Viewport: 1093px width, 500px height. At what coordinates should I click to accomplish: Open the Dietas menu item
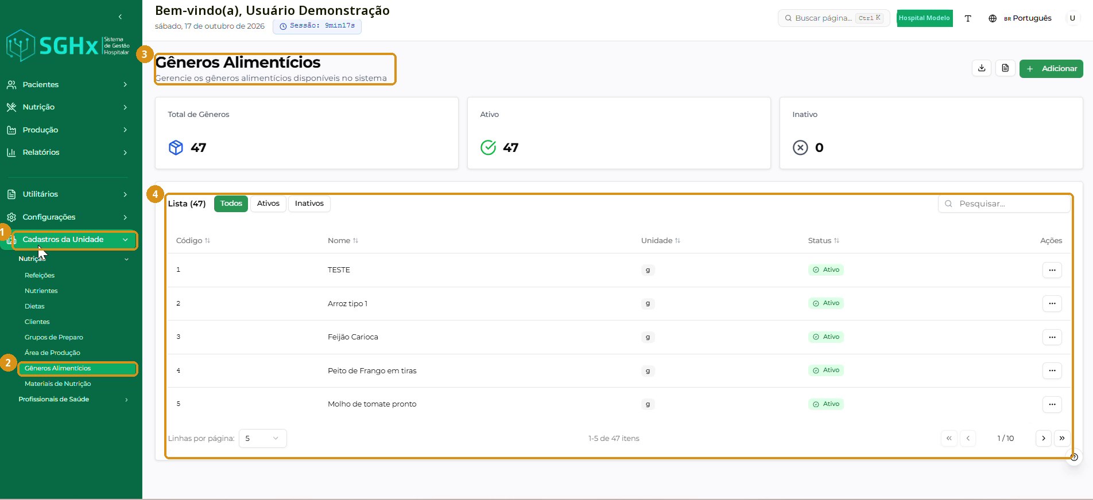pos(34,306)
